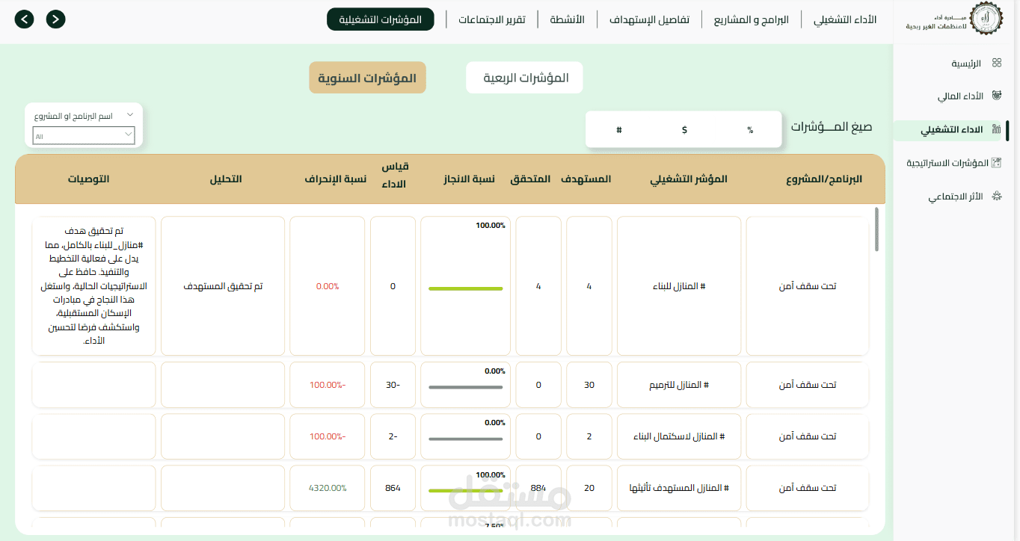
Task: Show المؤشرات السنوية annual indicators
Action: (367, 78)
